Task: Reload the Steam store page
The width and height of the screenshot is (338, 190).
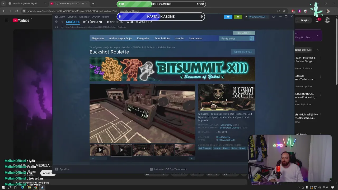Action: pos(57,27)
